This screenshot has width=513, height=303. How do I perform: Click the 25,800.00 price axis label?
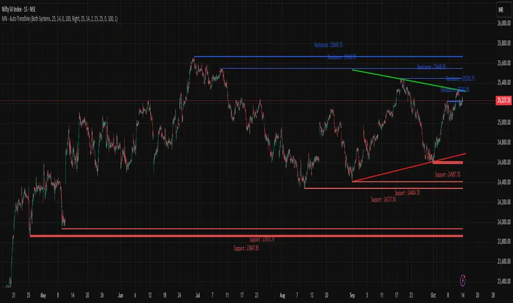pos(504,43)
